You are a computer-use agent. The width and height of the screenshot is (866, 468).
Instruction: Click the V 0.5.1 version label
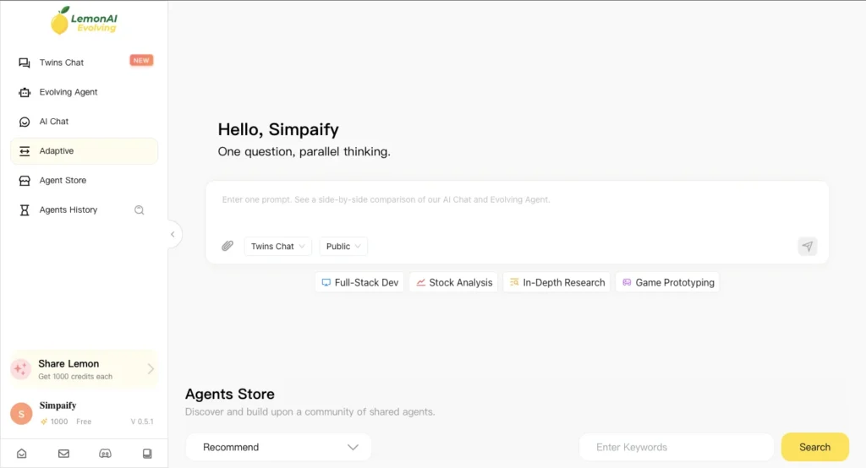click(142, 422)
